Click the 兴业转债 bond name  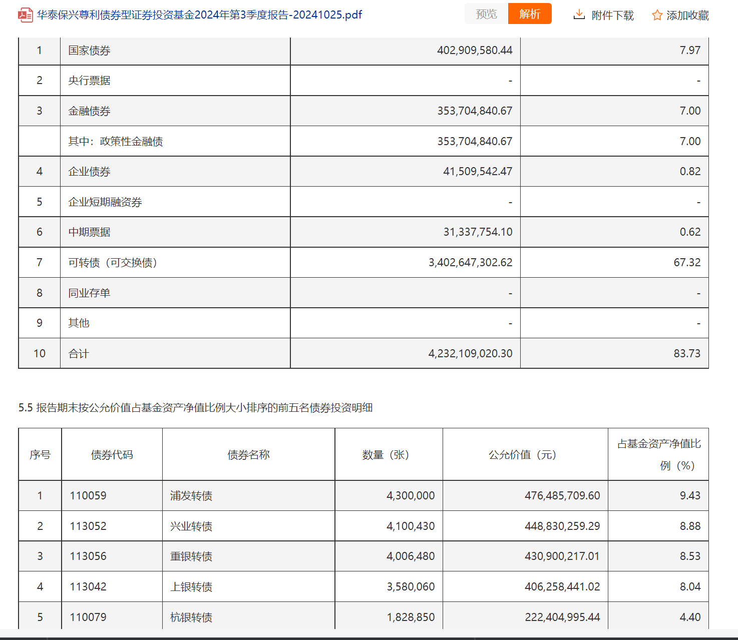(191, 526)
